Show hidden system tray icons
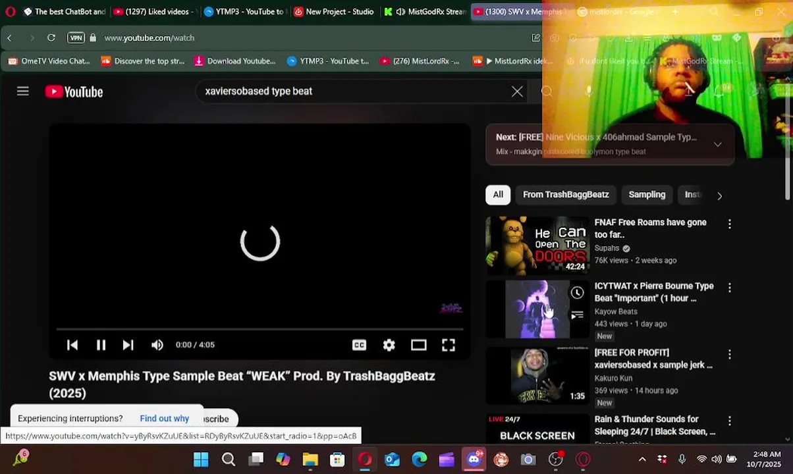Image resolution: width=793 pixels, height=474 pixels. 642,459
